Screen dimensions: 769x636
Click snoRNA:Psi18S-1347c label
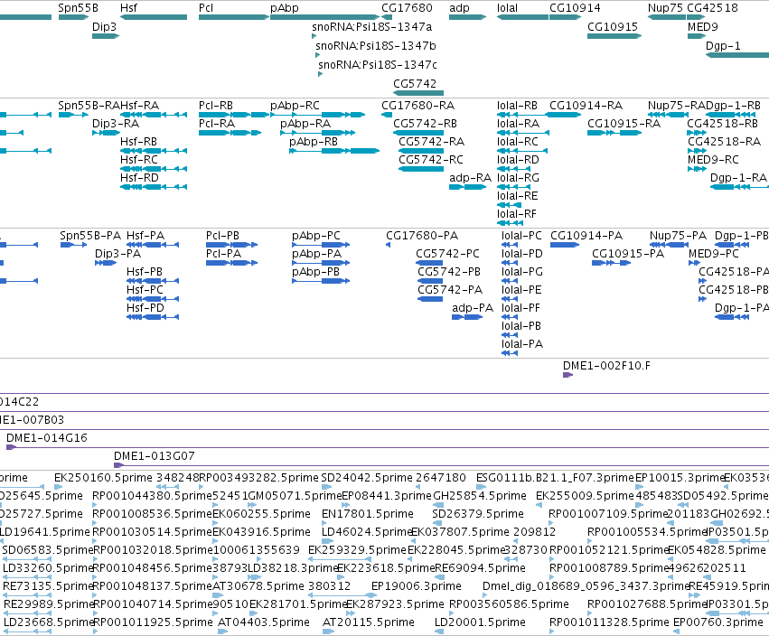click(x=378, y=65)
